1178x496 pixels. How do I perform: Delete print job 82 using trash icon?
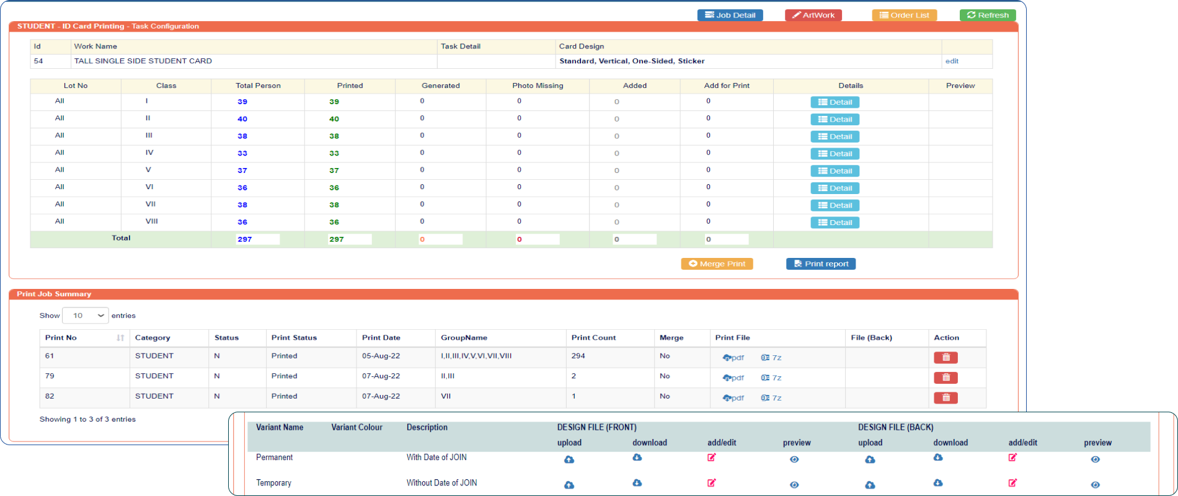tap(945, 398)
